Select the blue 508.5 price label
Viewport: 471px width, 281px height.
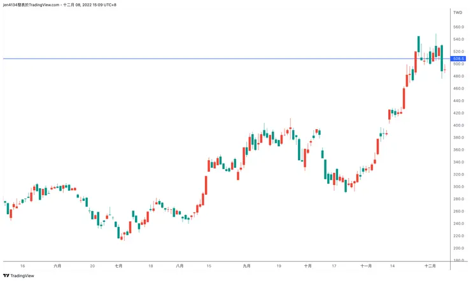(x=459, y=58)
